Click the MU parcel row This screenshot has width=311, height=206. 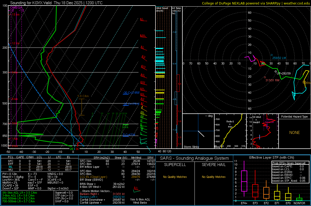tap(40, 169)
